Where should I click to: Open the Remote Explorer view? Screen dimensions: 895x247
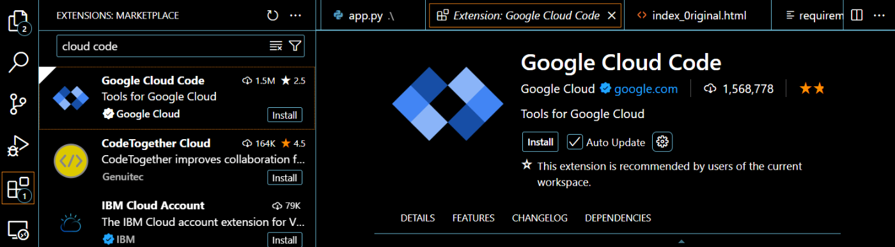pyautogui.click(x=19, y=230)
